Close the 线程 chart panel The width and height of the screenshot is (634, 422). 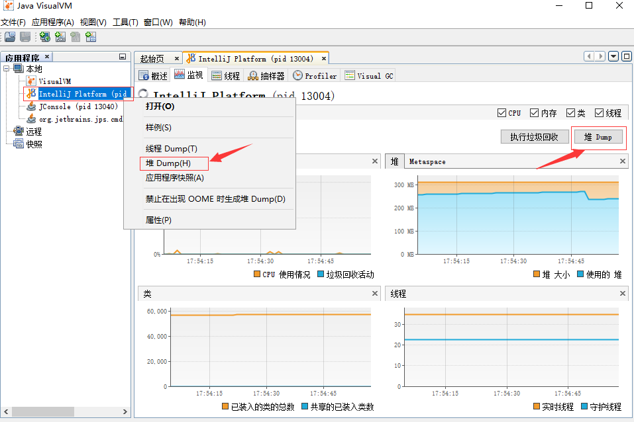(623, 293)
